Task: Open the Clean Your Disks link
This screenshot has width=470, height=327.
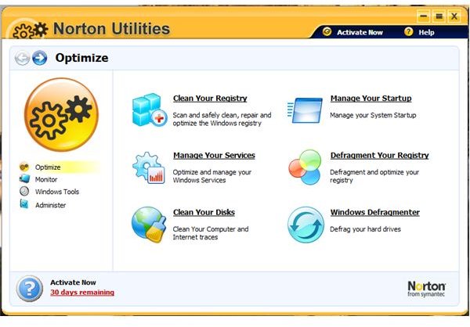Action: point(204,212)
